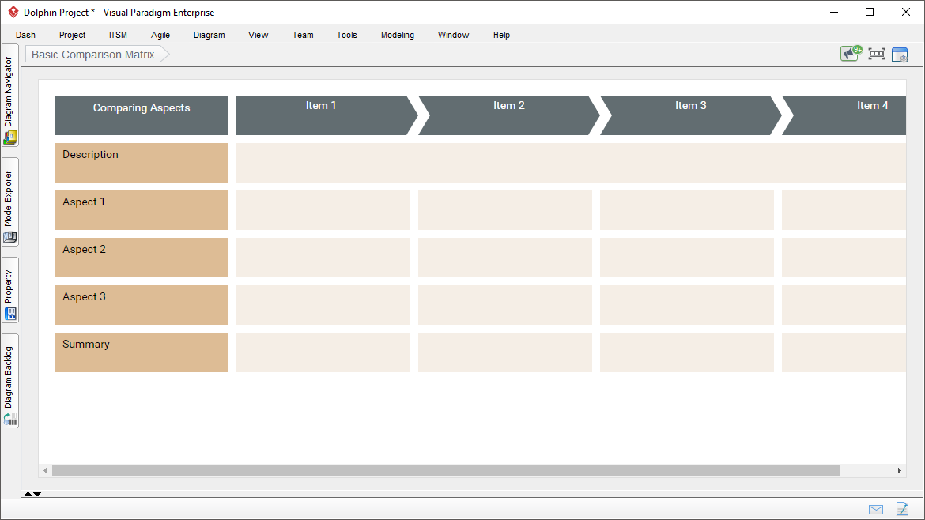Open the ITSM menu
Viewport: 925px width, 520px height.
(x=118, y=35)
